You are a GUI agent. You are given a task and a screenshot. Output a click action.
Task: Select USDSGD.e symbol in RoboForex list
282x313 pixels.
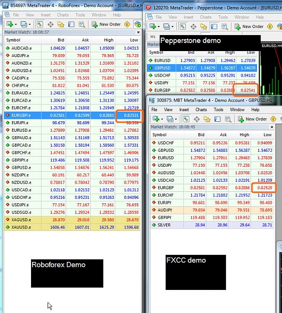[x=22, y=212]
